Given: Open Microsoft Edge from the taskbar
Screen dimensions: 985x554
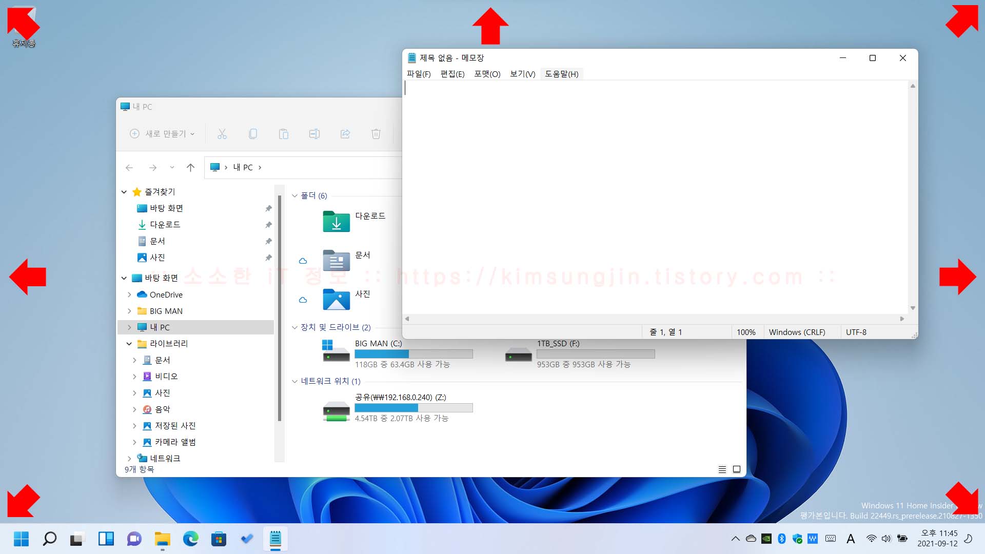Looking at the screenshot, I should click(191, 539).
